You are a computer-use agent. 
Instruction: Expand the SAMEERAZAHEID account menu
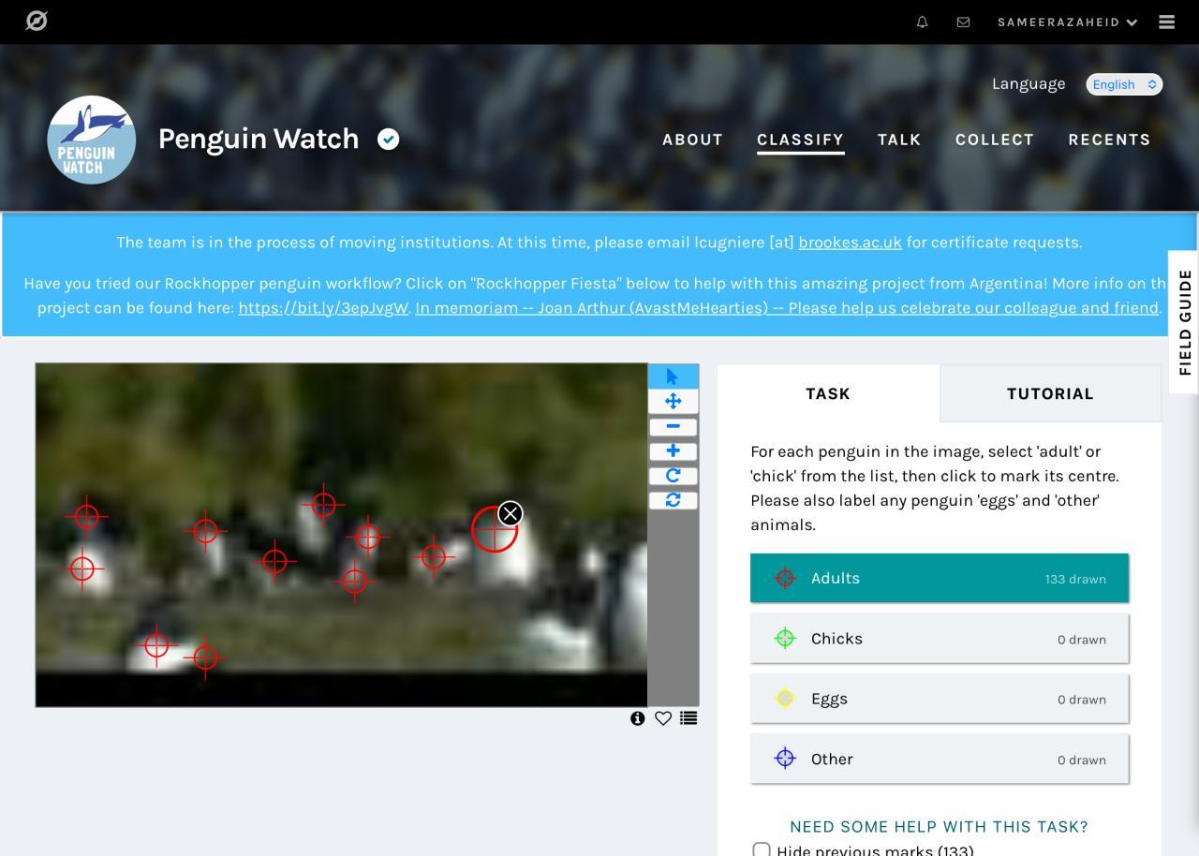(1067, 22)
